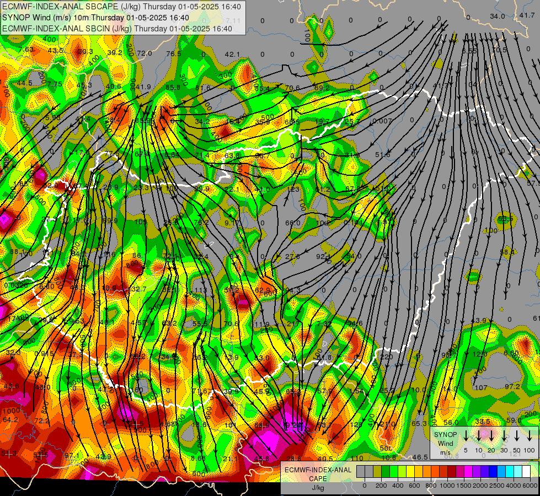This screenshot has height=496, width=540.
Task: Click the 2500 tick label on CAPE scale
Action: (496, 486)
